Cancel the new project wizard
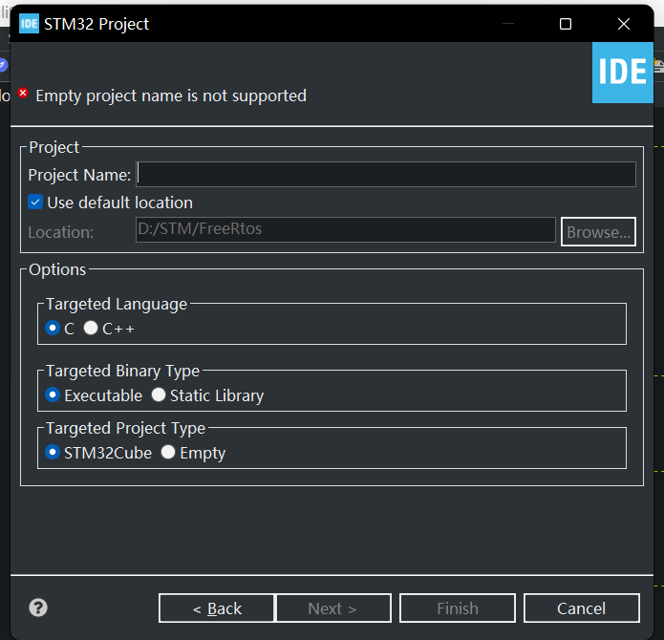This screenshot has width=664, height=640. pos(581,608)
